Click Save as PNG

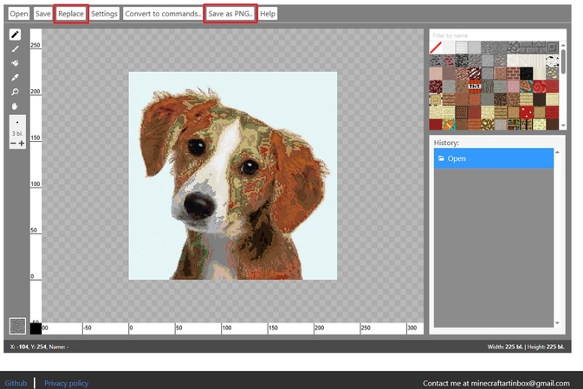pos(230,14)
